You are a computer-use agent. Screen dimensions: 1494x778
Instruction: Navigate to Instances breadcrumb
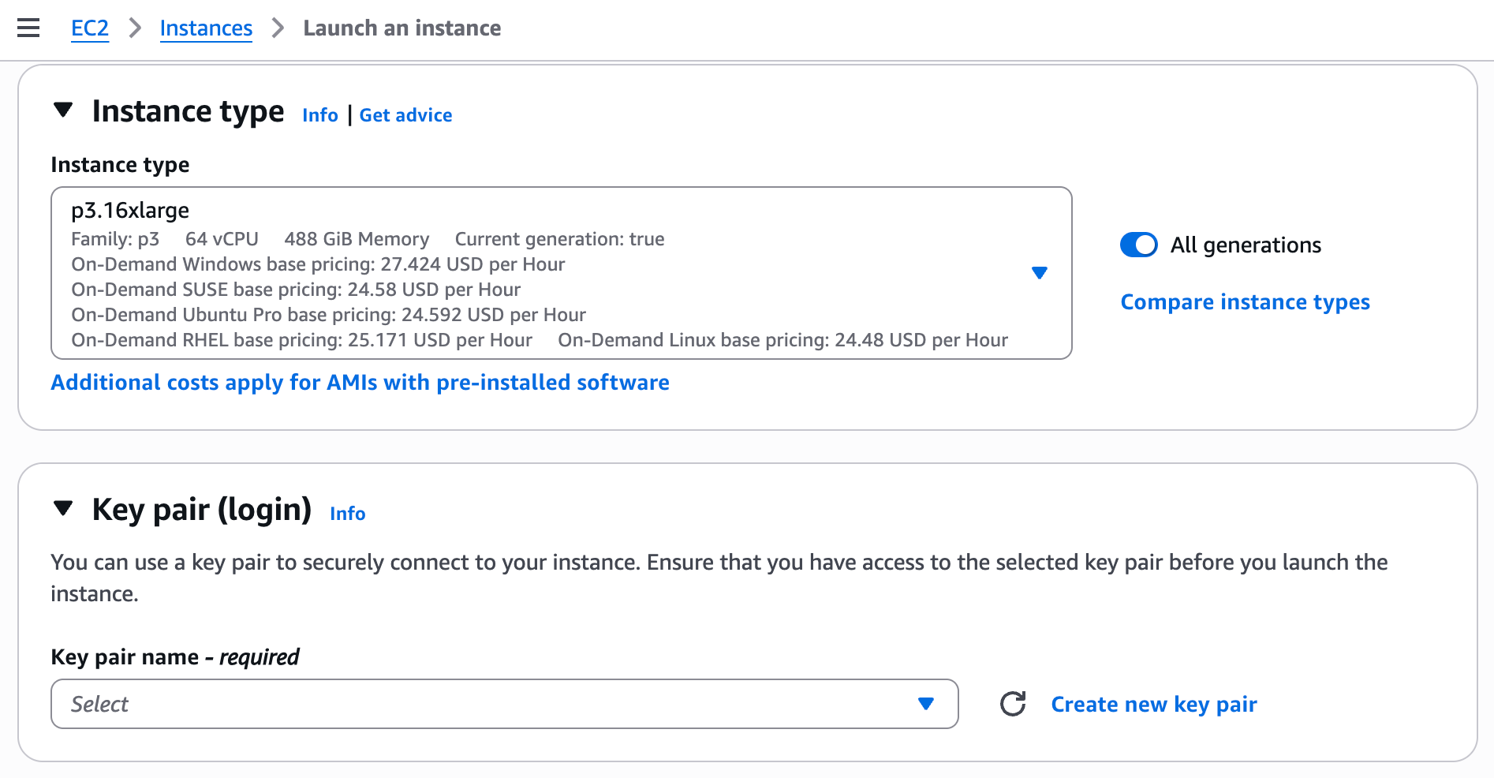206,28
